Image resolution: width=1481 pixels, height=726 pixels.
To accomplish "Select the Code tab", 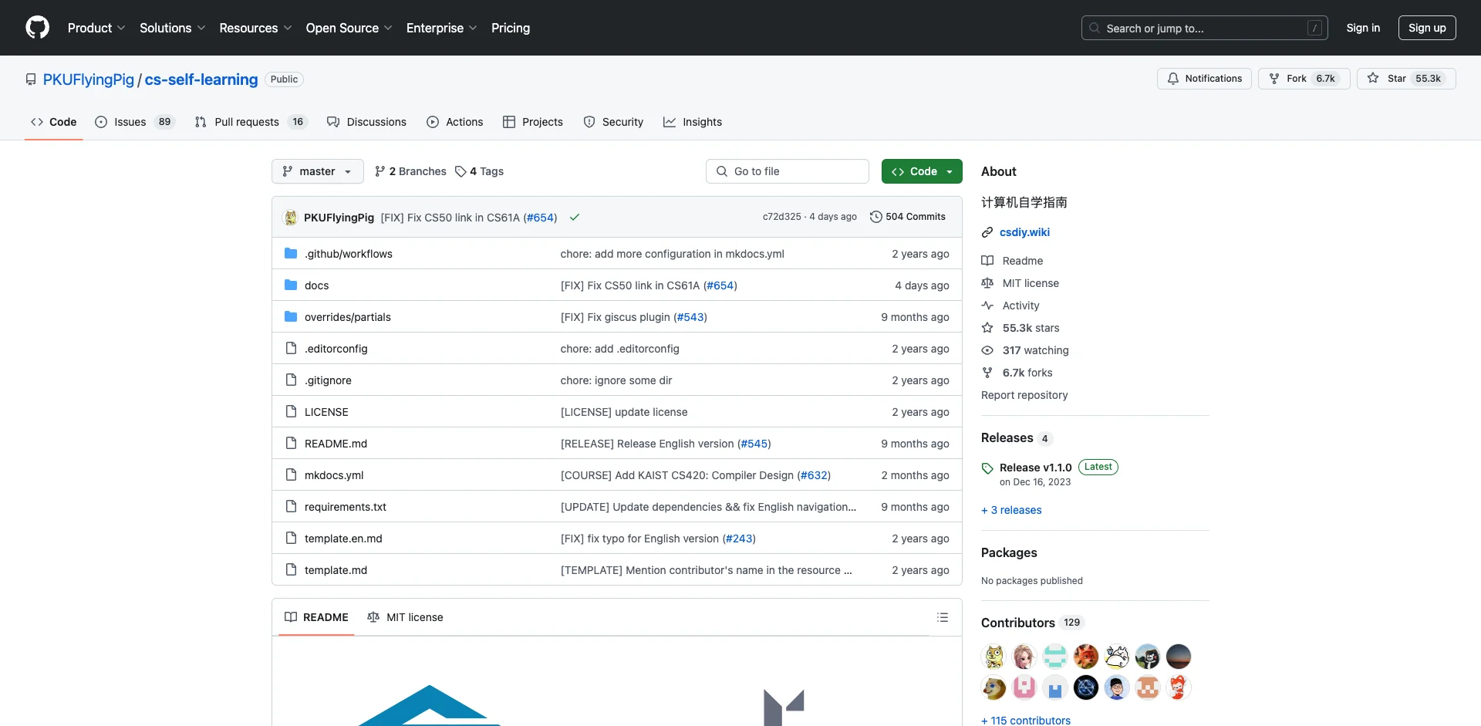I will coord(54,122).
